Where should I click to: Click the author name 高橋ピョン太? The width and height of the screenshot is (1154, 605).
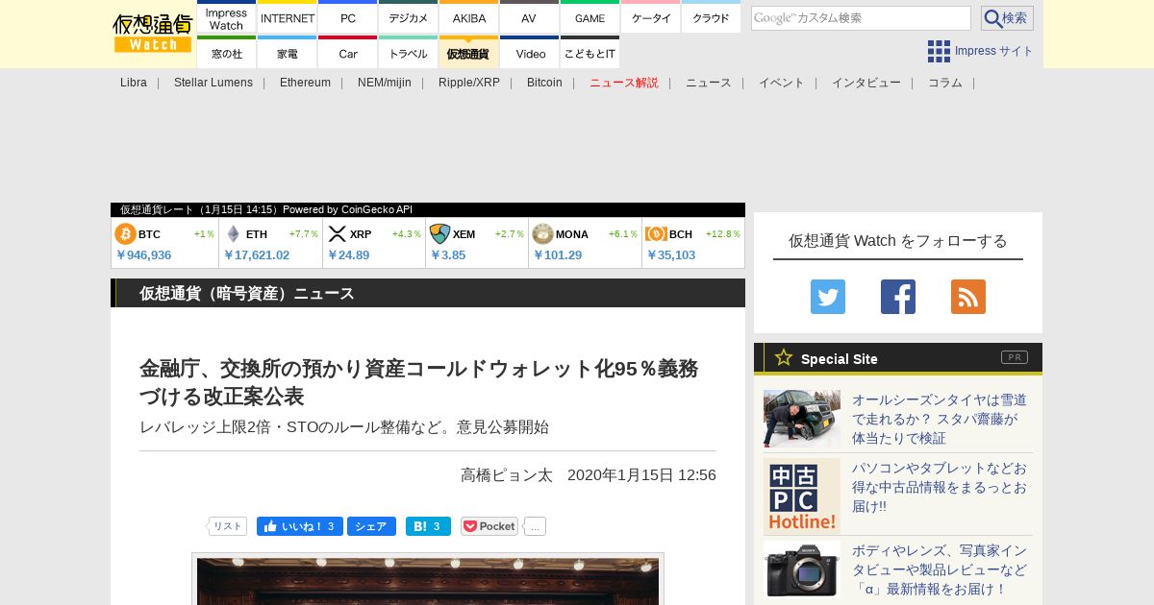(x=507, y=474)
